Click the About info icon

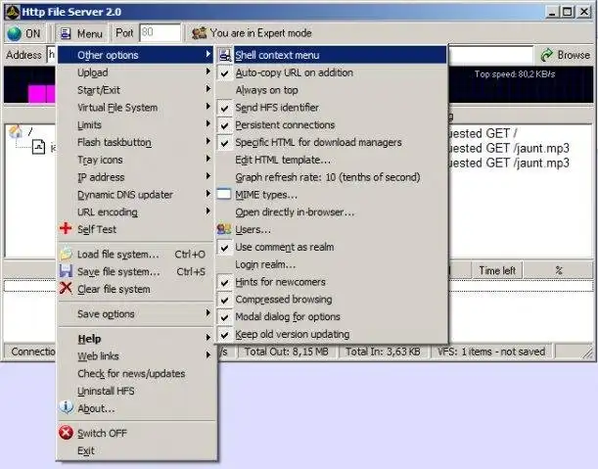[x=66, y=407]
